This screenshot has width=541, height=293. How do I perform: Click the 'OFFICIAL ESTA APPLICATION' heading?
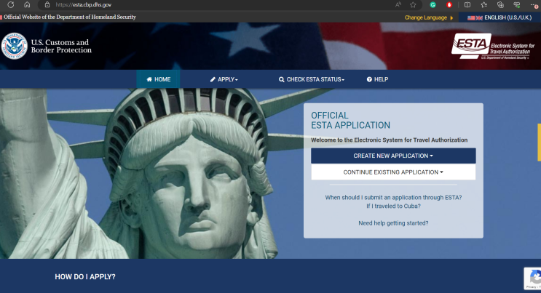click(x=350, y=120)
